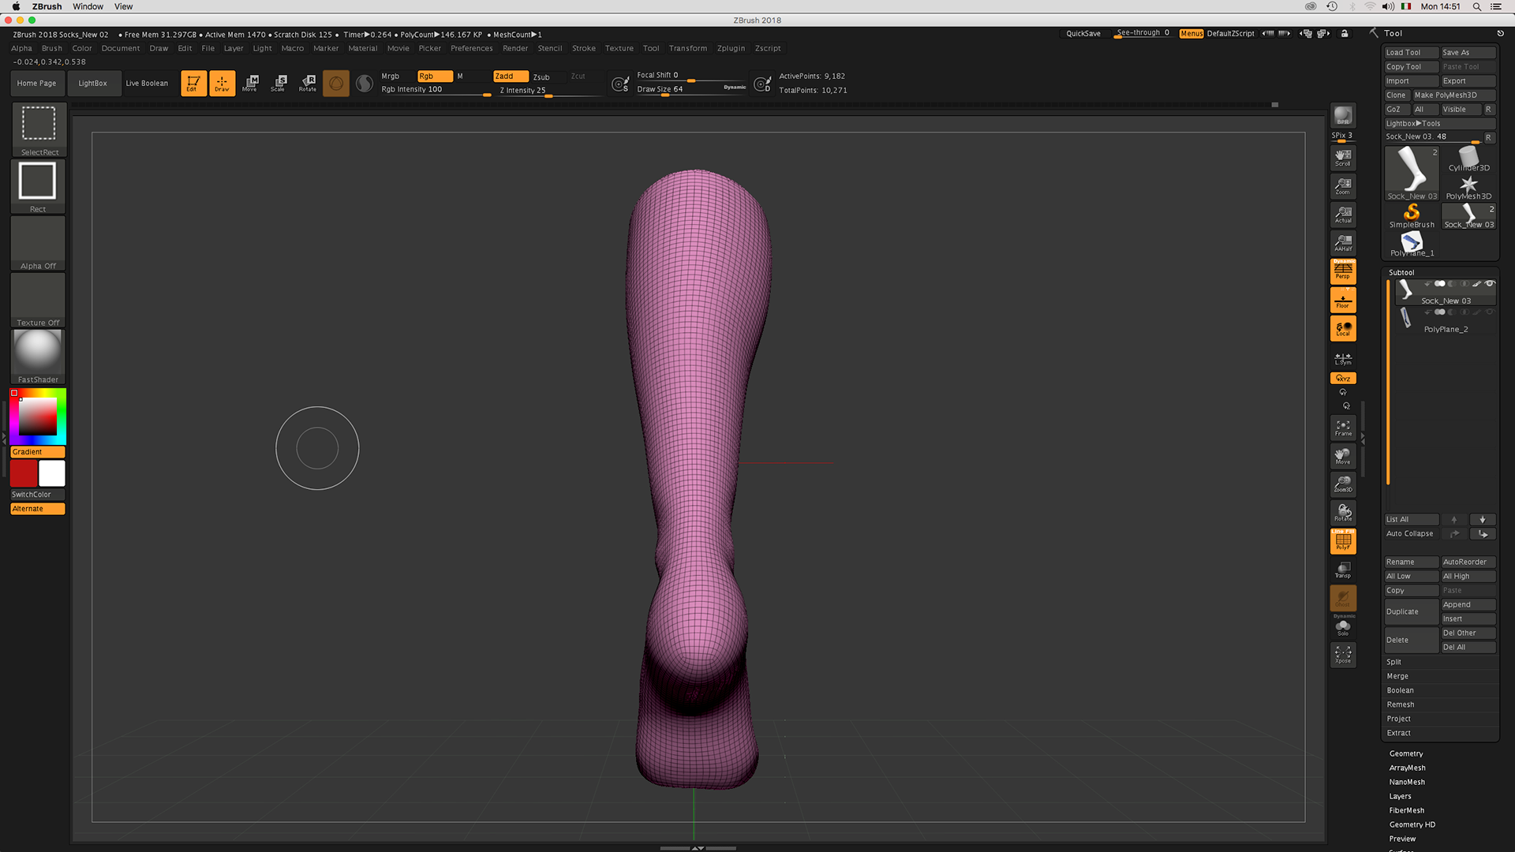
Task: Expand the Remesh subtool section
Action: [1401, 704]
